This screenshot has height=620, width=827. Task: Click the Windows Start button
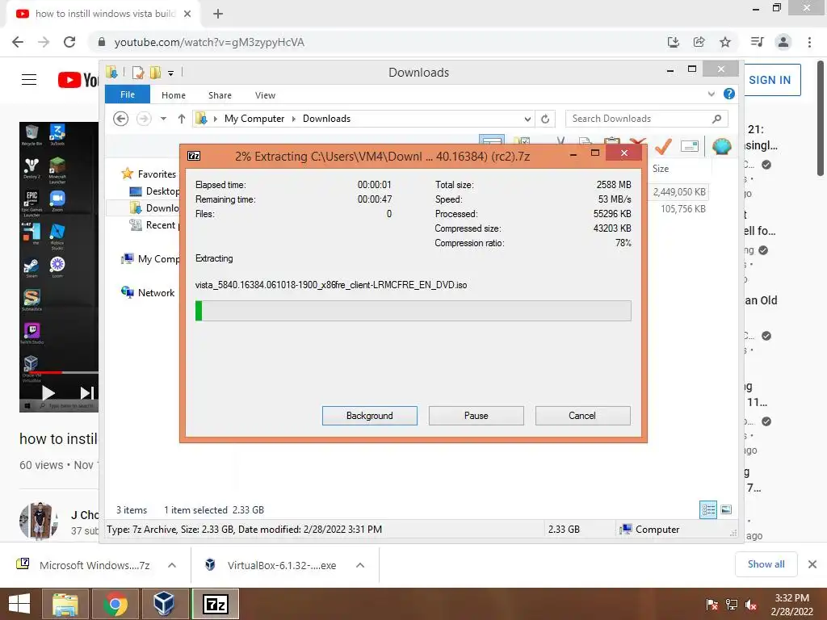click(19, 604)
